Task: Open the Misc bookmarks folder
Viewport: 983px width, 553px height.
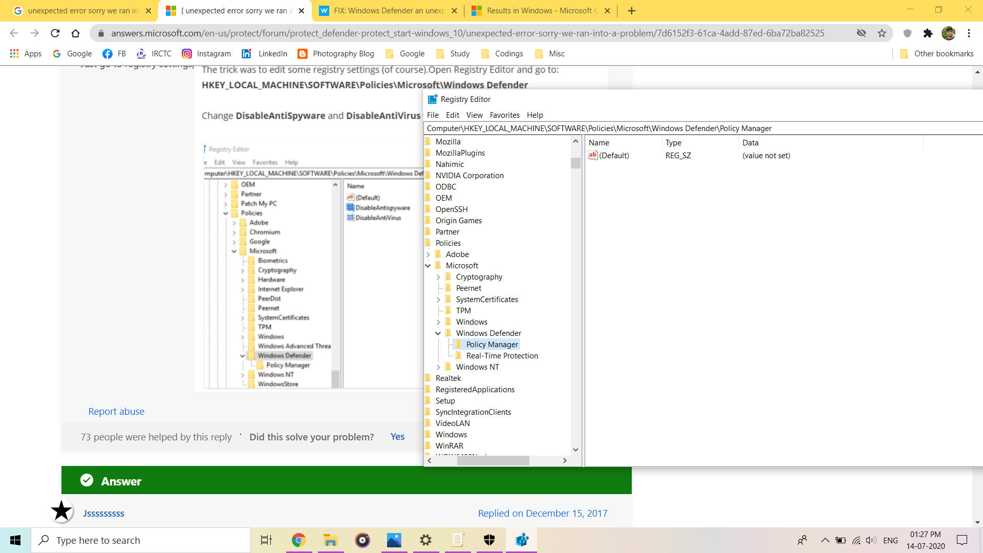Action: 550,54
